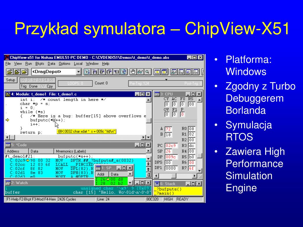Click the step-out braces icon with curved arrow
Screen dimensions: 303x227
click(109, 72)
